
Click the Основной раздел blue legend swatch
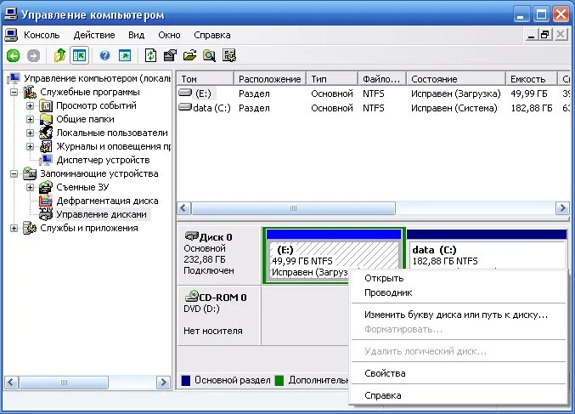(x=186, y=381)
